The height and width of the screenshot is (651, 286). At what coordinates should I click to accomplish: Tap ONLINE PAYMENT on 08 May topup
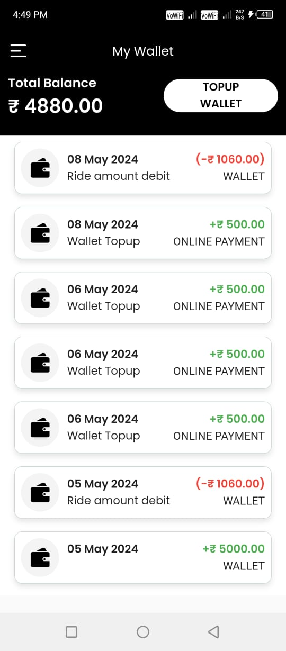219,241
